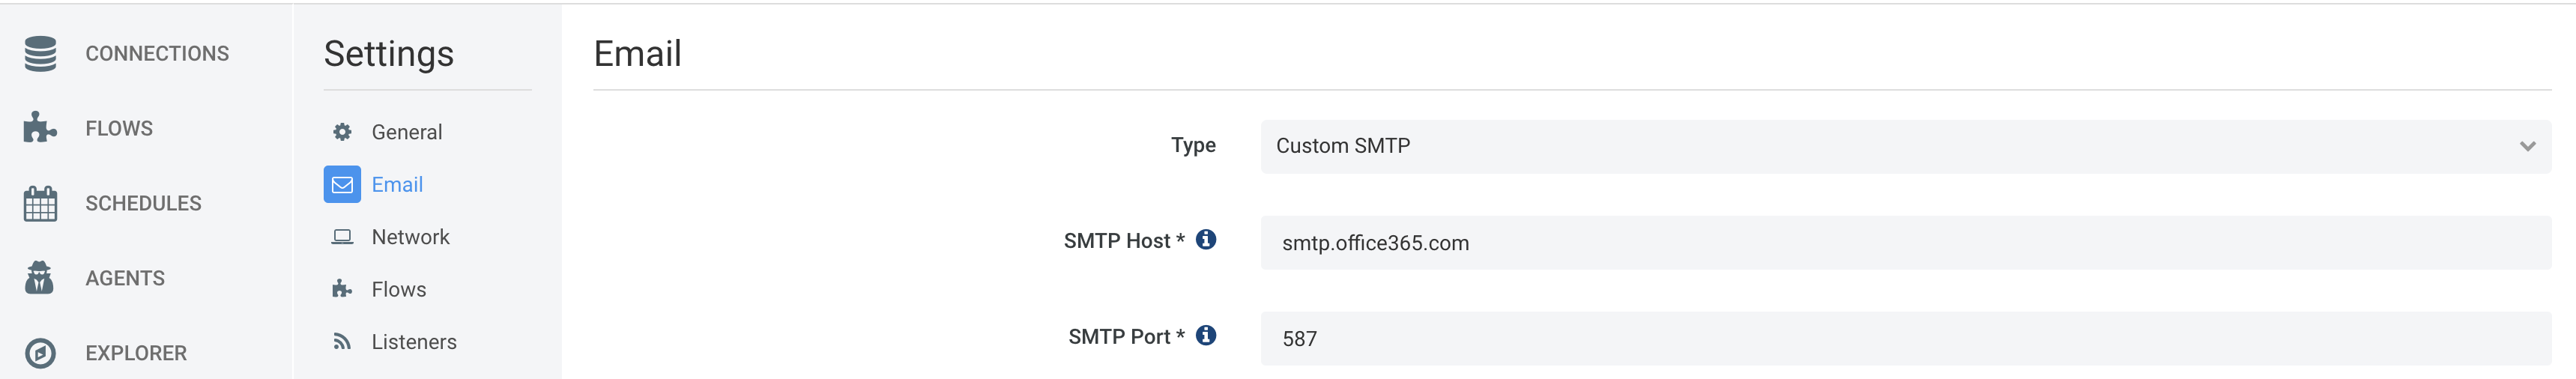
Task: Click the Flows puzzle piece icon
Action: (40, 128)
